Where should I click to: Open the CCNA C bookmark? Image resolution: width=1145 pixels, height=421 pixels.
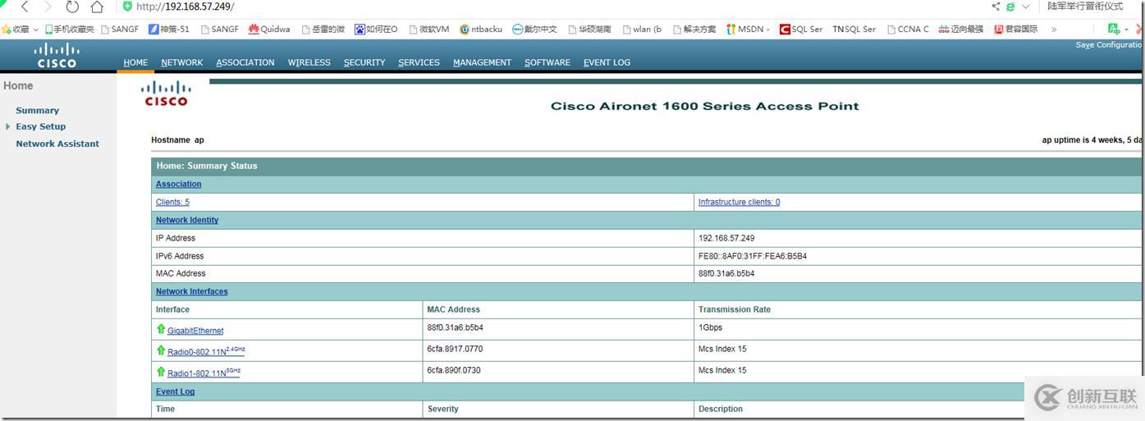tap(908, 29)
